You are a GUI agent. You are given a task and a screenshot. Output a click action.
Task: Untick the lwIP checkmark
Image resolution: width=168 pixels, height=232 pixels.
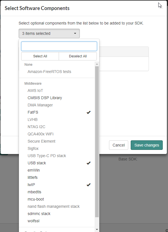tap(88, 185)
